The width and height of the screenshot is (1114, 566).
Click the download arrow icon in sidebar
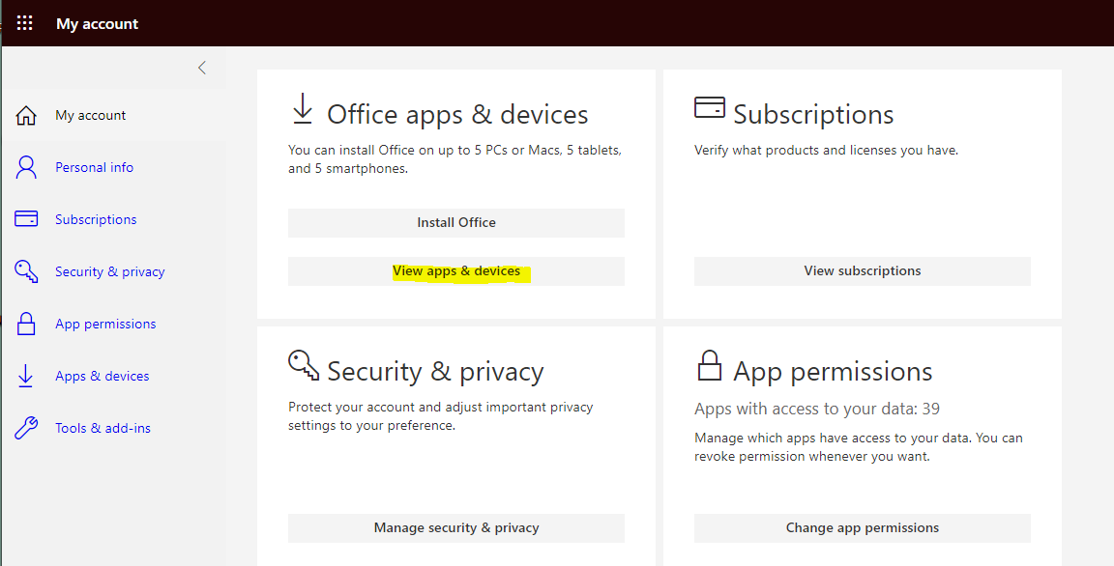point(25,376)
